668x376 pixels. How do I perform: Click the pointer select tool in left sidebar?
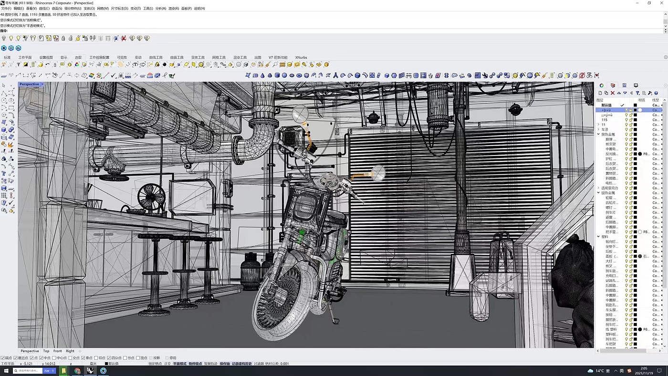pyautogui.click(x=4, y=86)
